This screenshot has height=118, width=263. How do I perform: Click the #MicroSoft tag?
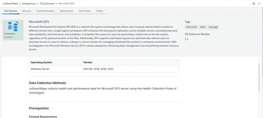(x=192, y=27)
